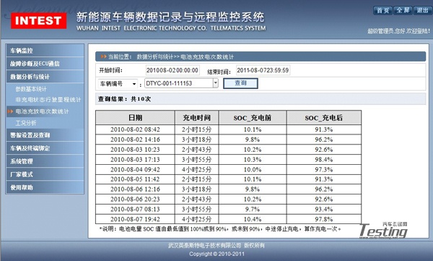Image resolution: width=433 pixels, height=261 pixels.
Task: Click the 结束时间 end time field
Action: click(x=263, y=70)
